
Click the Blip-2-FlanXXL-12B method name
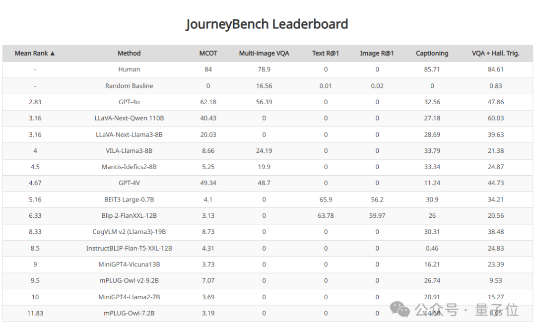click(129, 216)
